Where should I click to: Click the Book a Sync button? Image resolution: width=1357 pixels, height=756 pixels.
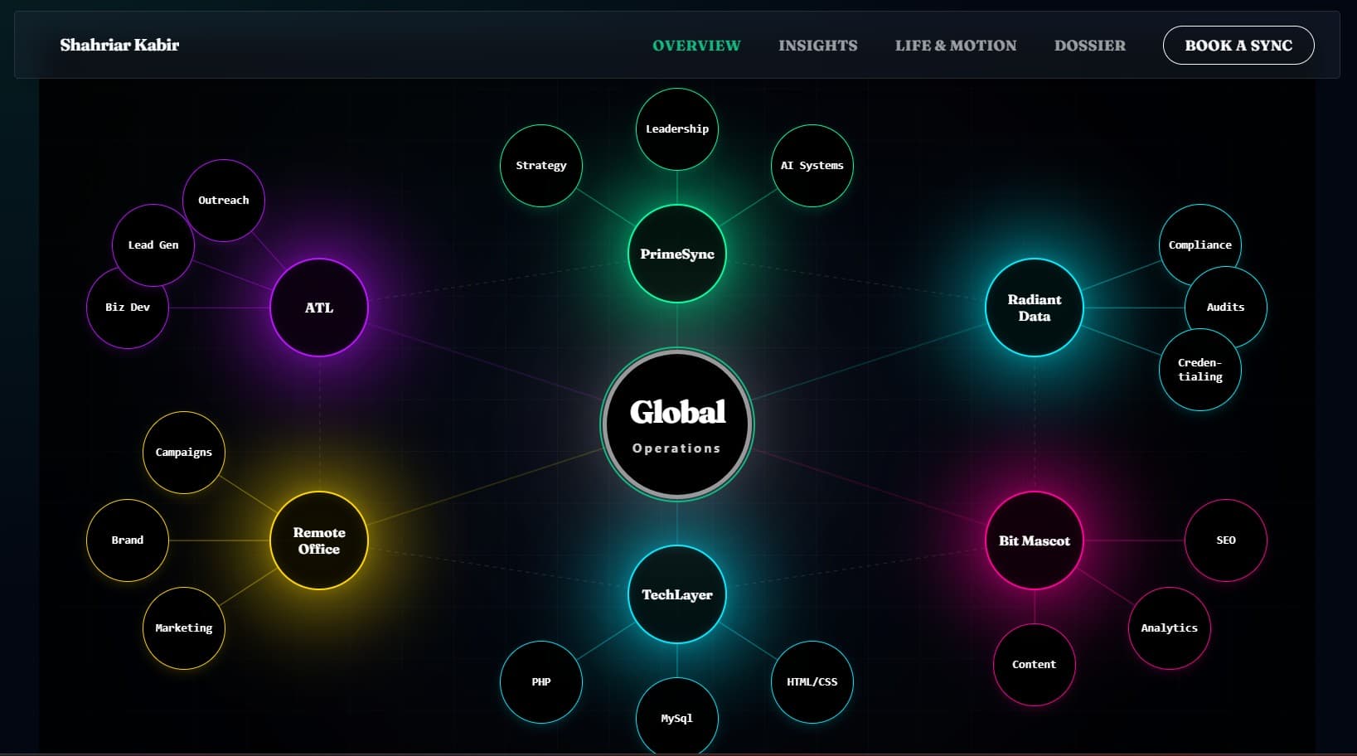pyautogui.click(x=1238, y=46)
